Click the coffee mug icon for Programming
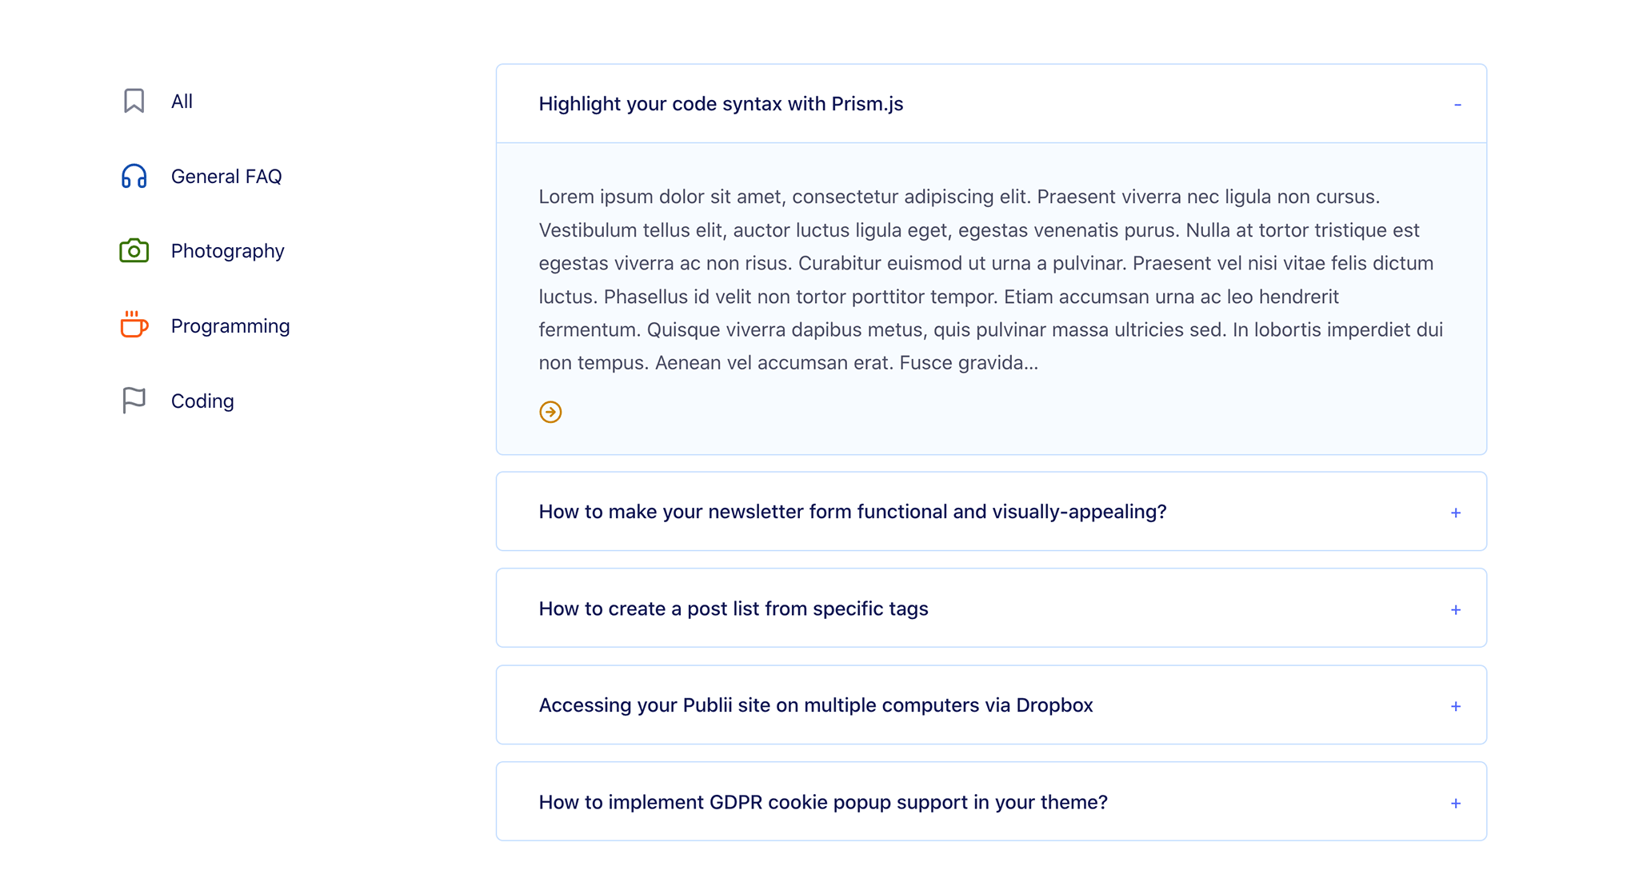1635x894 pixels. [x=134, y=325]
